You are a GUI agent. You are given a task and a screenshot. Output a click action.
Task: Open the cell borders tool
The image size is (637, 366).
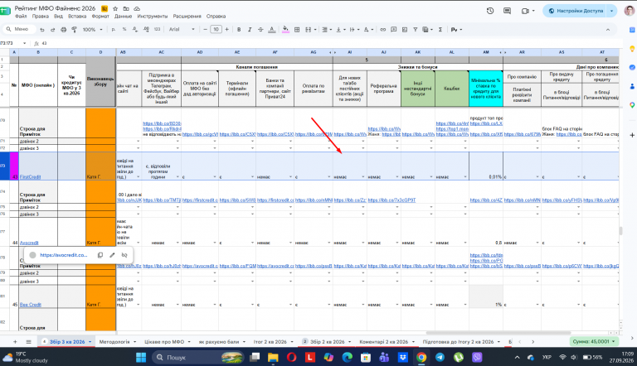tap(297, 30)
